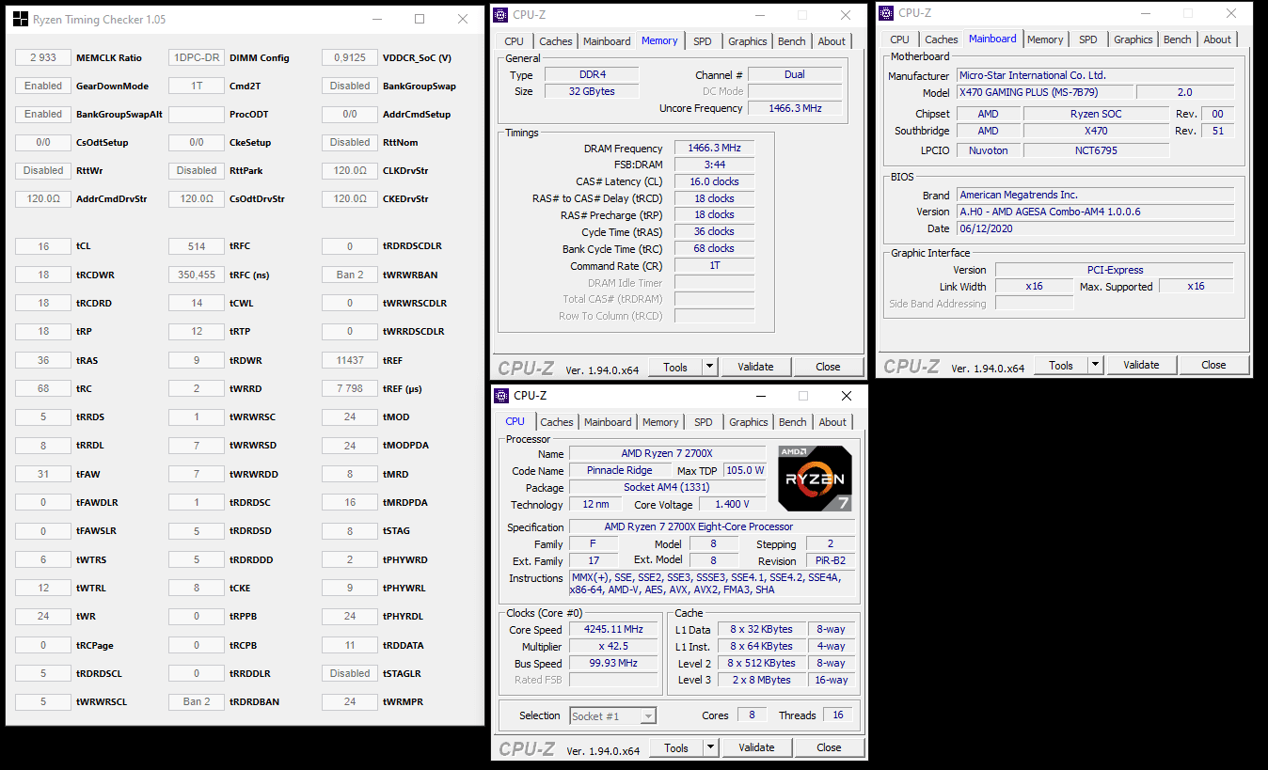Screen dimensions: 1268x770
Task: Switch to Memory tab in CPU-Z Mainboard window
Action: [1045, 39]
